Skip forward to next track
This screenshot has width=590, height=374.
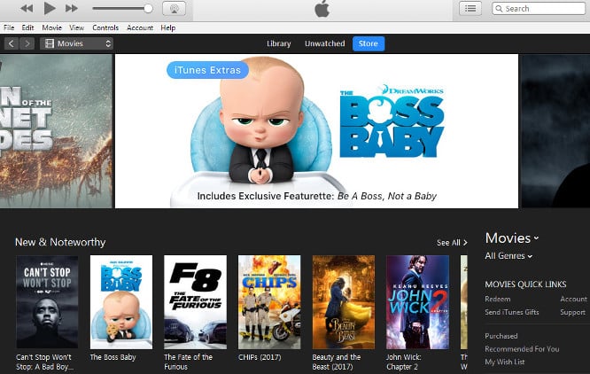[x=72, y=9]
